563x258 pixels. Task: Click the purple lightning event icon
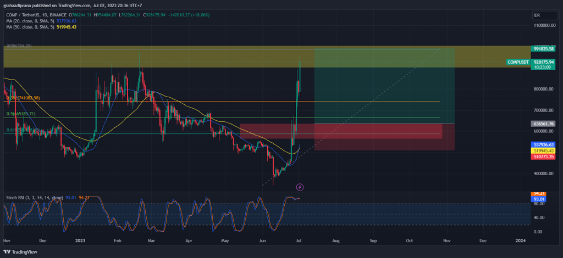pos(300,187)
